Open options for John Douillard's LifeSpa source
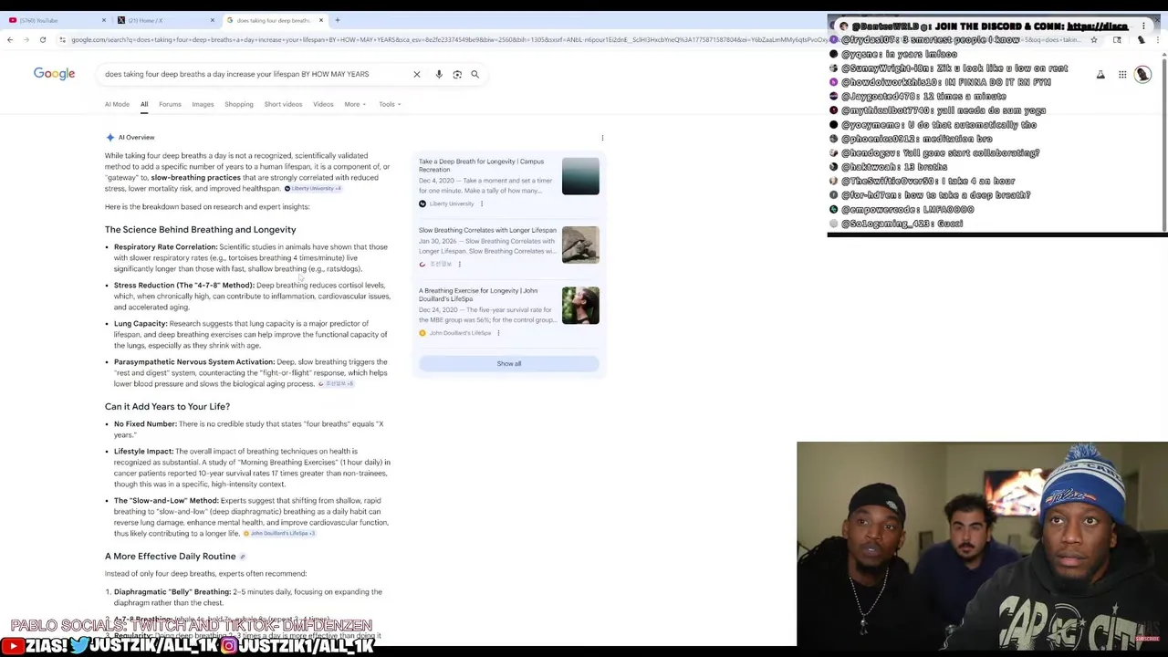This screenshot has height=657, width=1168. pos(498,332)
